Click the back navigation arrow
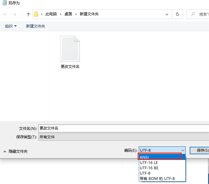Screen dimensions: 209x184 (x=5, y=14)
